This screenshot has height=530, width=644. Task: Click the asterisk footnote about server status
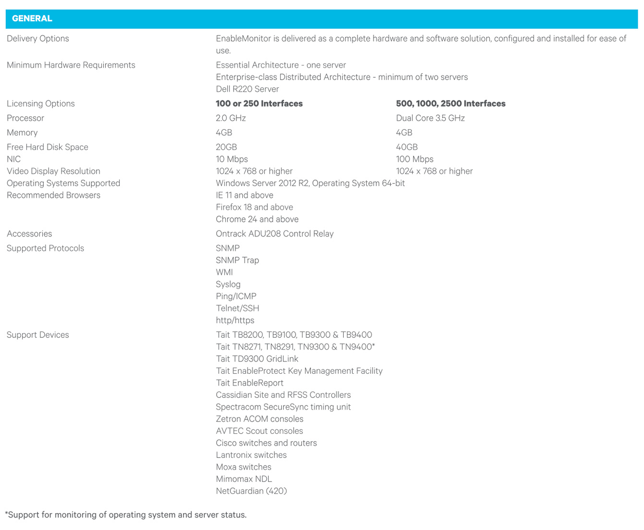click(125, 515)
